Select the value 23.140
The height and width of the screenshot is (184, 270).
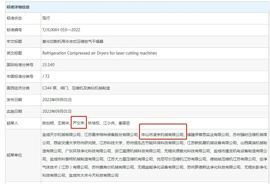click(48, 65)
